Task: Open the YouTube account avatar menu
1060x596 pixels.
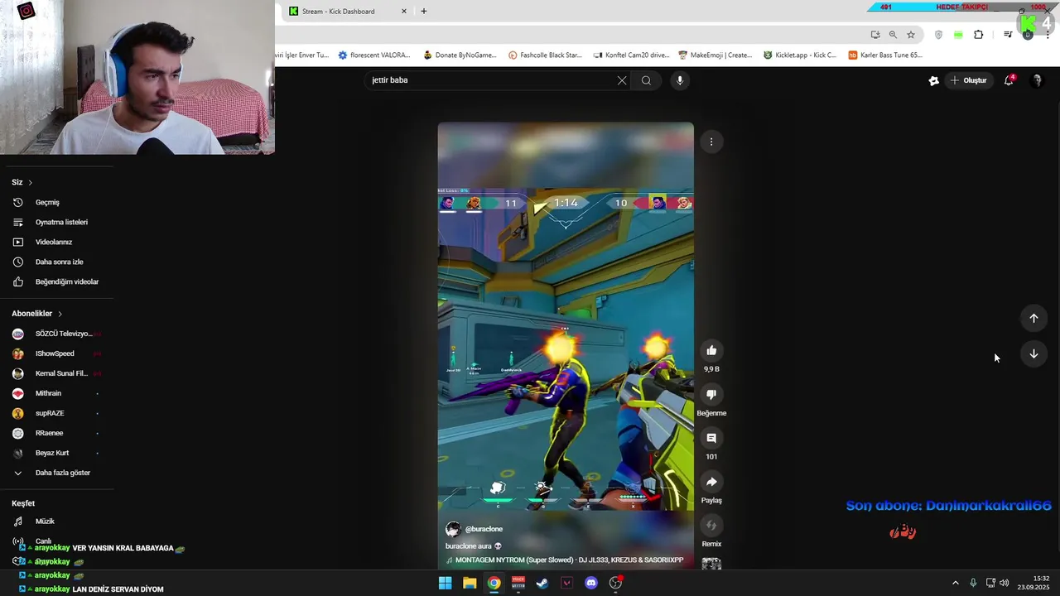Action: click(x=1037, y=80)
